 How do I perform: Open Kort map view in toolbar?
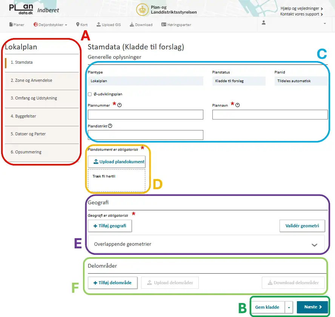point(81,25)
